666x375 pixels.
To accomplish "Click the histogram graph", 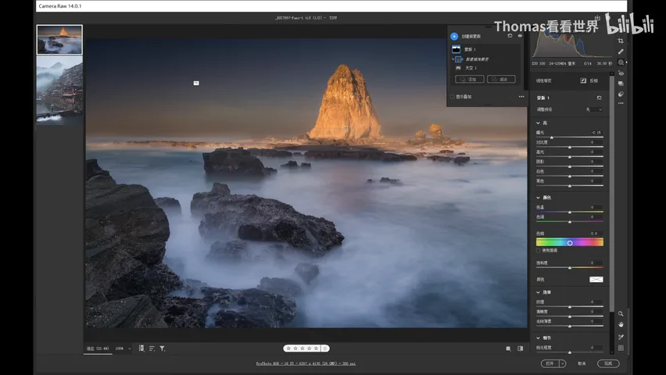I will point(571,45).
